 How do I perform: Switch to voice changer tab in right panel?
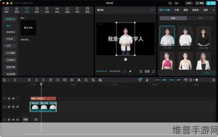click(x=195, y=10)
